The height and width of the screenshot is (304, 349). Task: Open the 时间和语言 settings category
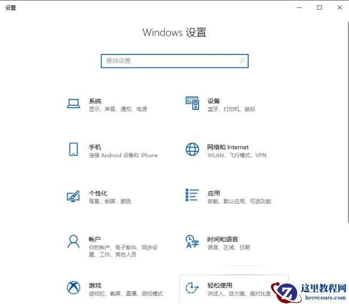[223, 239]
